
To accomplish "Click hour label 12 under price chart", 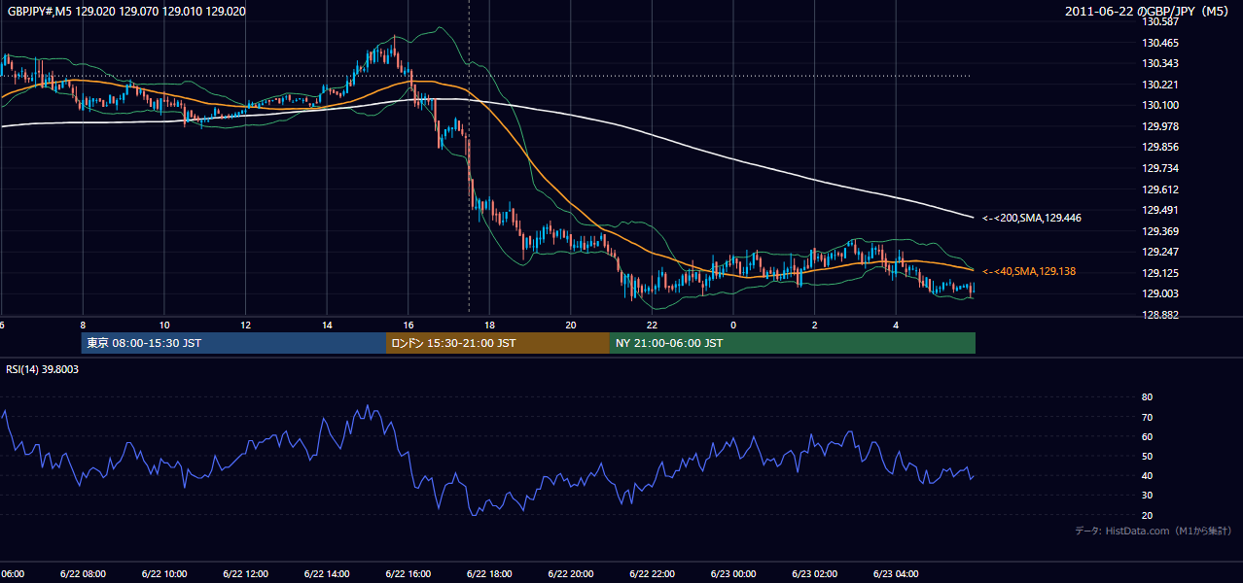I will pos(245,325).
